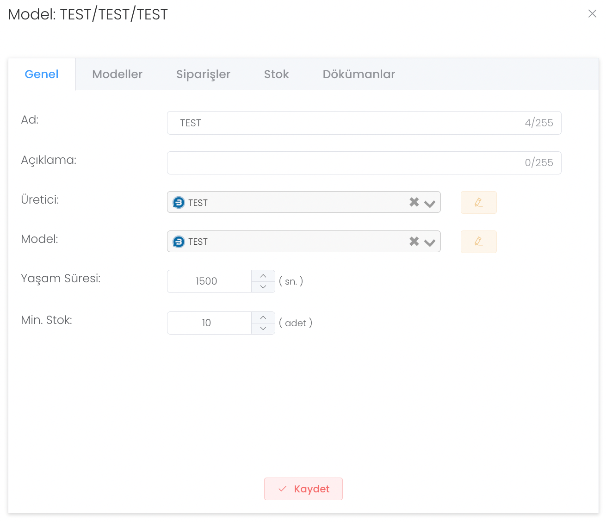This screenshot has width=606, height=522.
Task: Switch to the Modeller tab
Action: coord(117,74)
